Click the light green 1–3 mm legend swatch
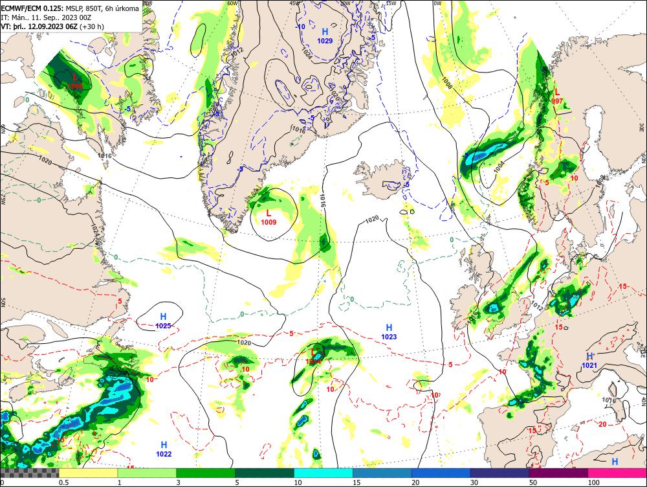 click(x=147, y=473)
